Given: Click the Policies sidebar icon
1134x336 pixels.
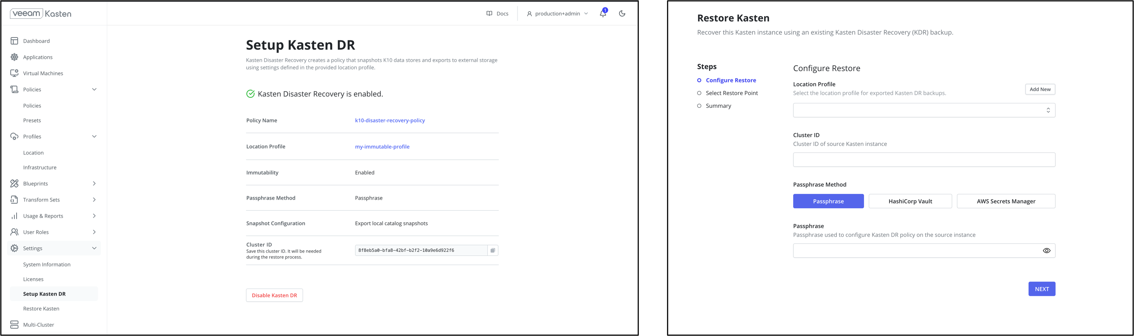Looking at the screenshot, I should click(x=14, y=89).
